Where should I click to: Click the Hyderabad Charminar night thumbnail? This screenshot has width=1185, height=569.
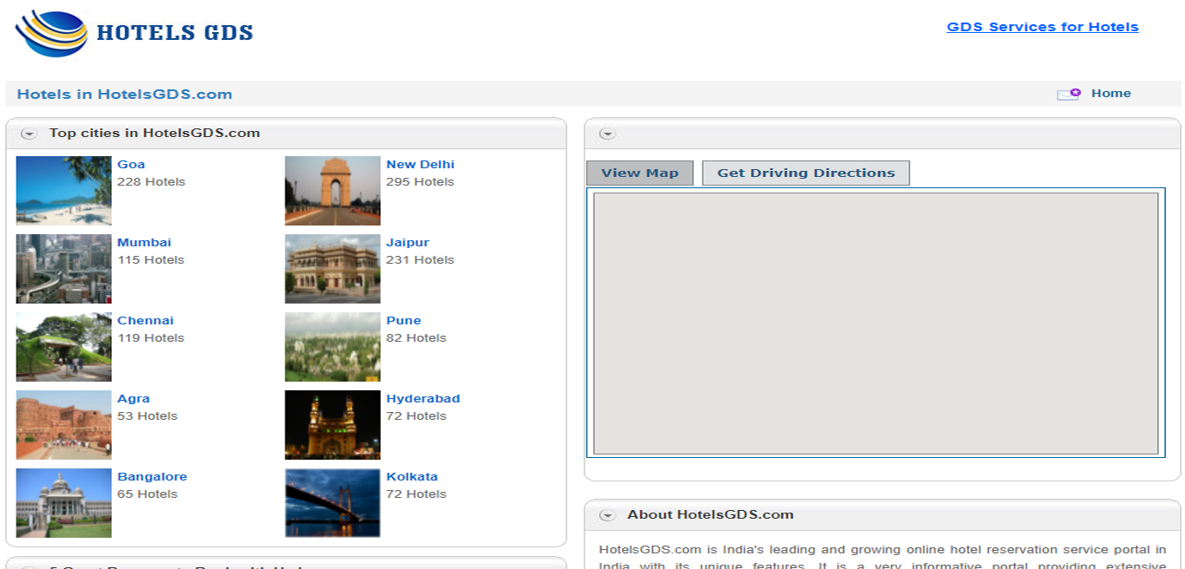pos(332,425)
